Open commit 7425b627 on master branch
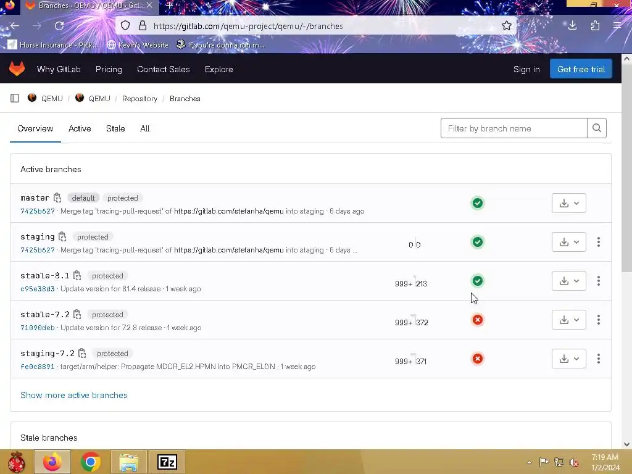 (38, 211)
